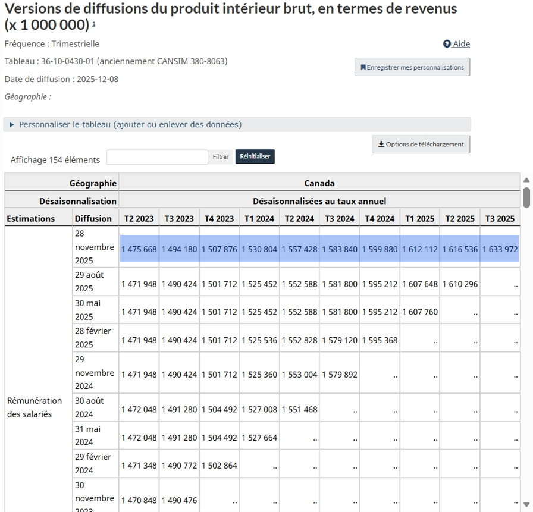Image resolution: width=533 pixels, height=512 pixels.
Task: Open the Options de téléchargement menu
Action: click(421, 145)
